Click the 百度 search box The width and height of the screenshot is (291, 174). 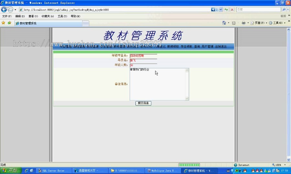(x=258, y=9)
